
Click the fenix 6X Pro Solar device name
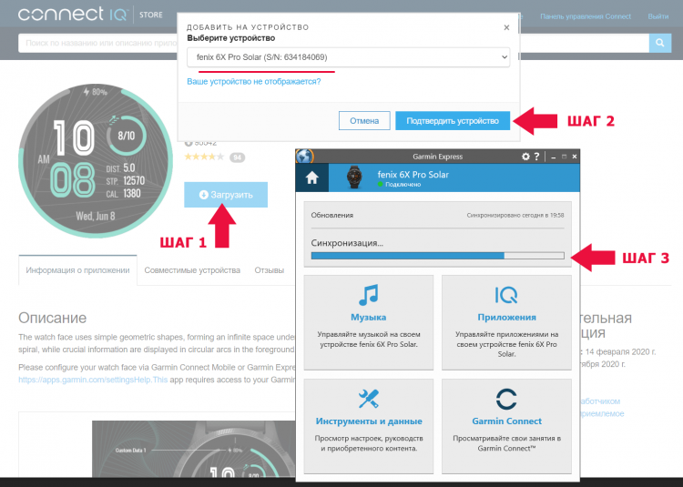pos(413,175)
